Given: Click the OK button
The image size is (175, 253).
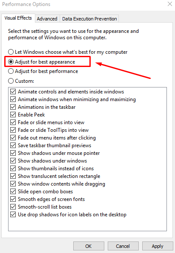Looking at the screenshot, I should point(89,246).
